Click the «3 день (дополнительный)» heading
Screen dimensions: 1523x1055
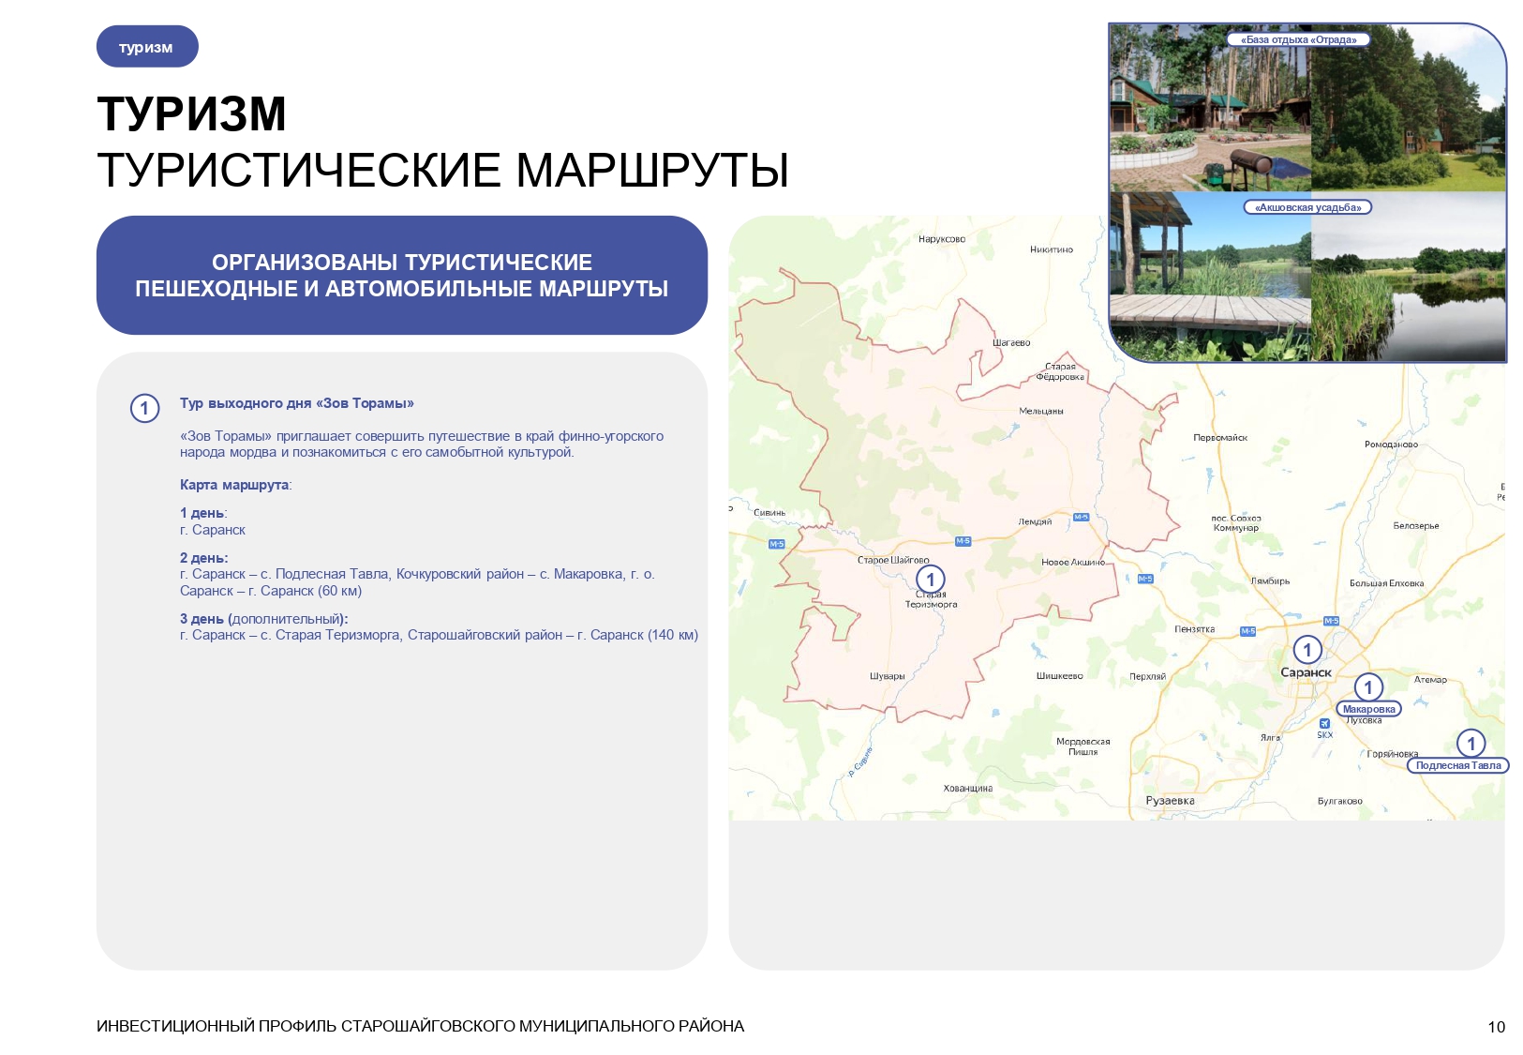[x=264, y=619]
